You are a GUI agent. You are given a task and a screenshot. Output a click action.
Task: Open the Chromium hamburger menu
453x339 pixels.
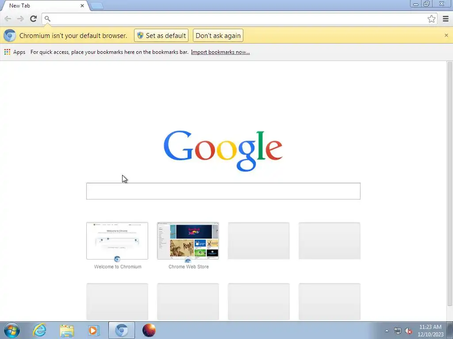coord(445,19)
